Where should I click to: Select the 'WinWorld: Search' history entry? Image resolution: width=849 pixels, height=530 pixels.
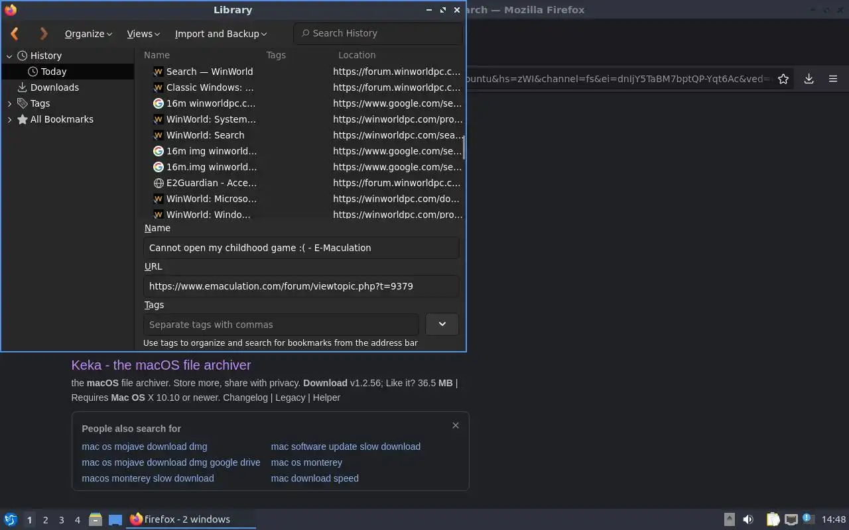coord(298,135)
